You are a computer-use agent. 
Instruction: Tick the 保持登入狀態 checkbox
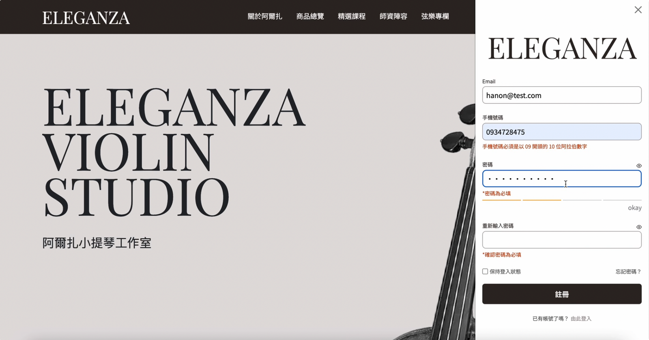coord(485,272)
